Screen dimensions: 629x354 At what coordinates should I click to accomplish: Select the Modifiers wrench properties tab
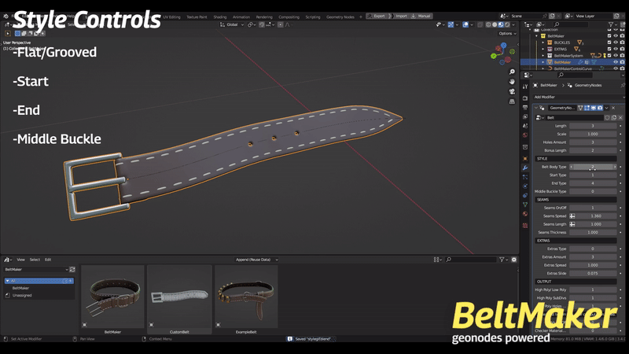(525, 168)
